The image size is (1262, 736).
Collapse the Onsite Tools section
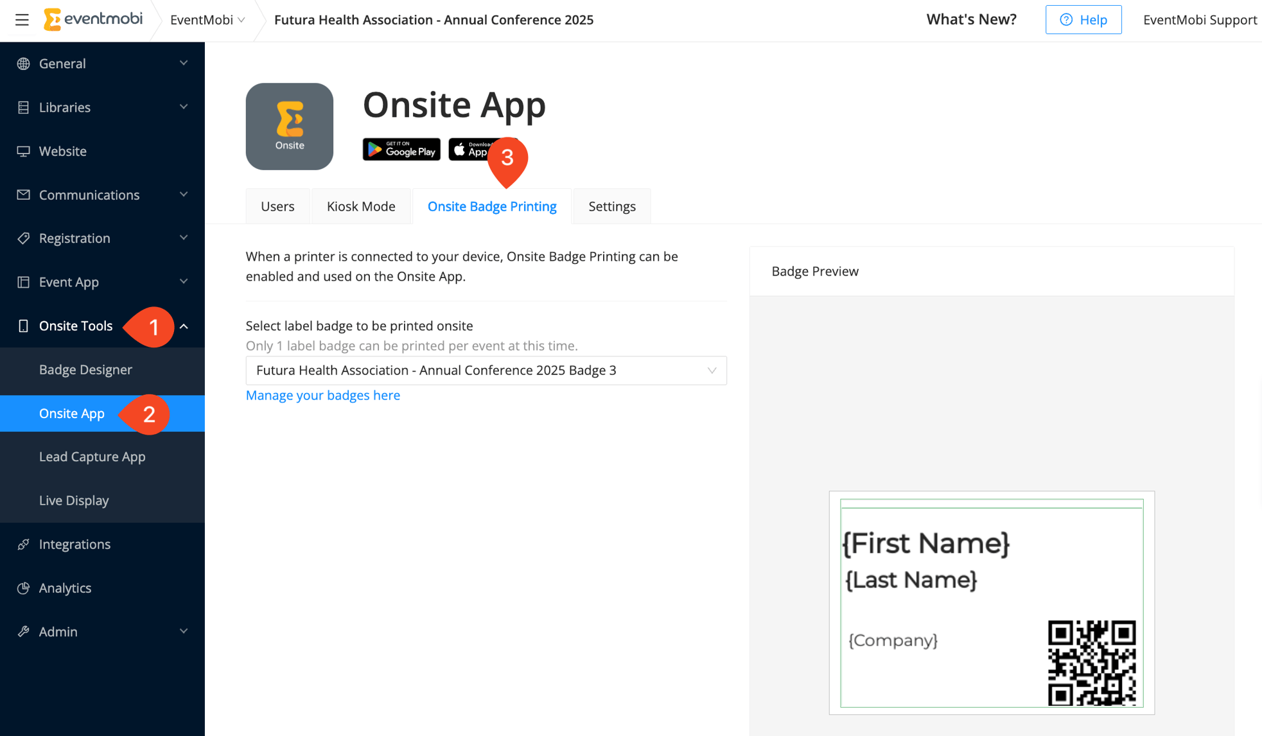click(x=184, y=326)
